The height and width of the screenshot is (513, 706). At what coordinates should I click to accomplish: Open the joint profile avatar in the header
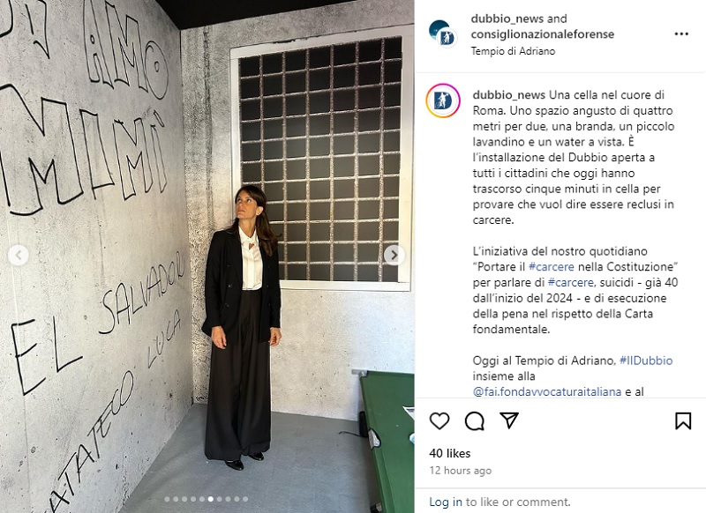point(443,33)
